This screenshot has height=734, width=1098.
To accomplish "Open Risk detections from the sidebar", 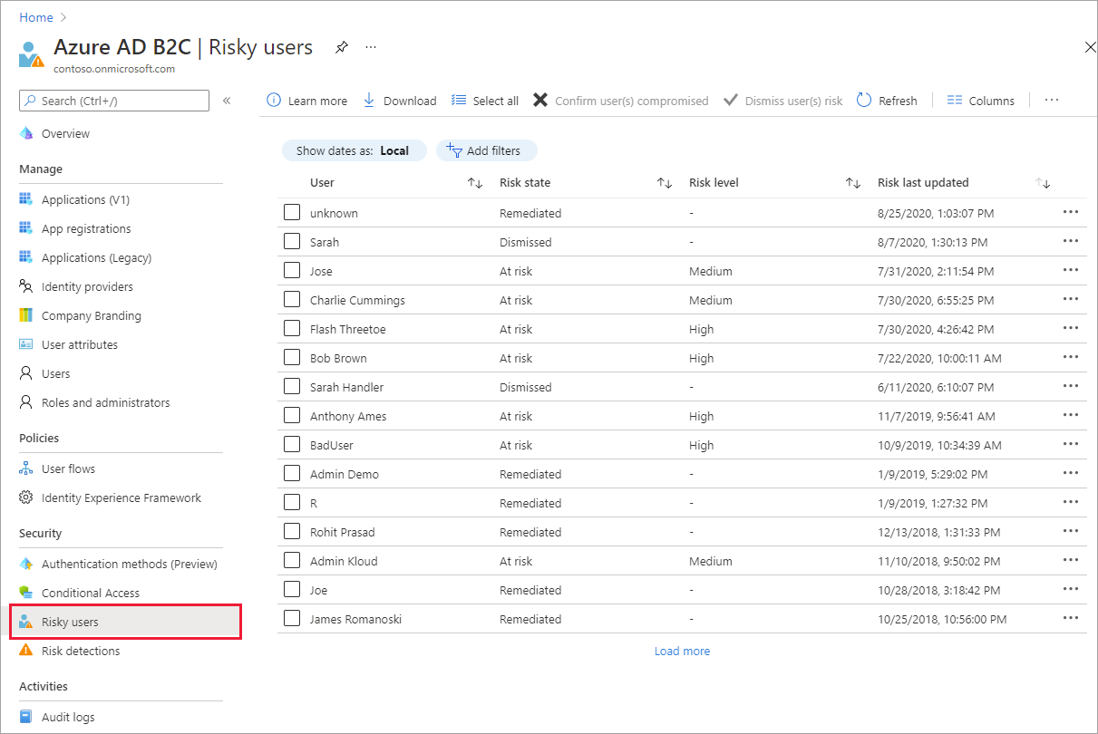I will (x=80, y=651).
